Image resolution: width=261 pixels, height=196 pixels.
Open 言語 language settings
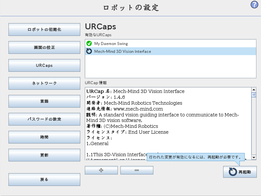[44, 101]
